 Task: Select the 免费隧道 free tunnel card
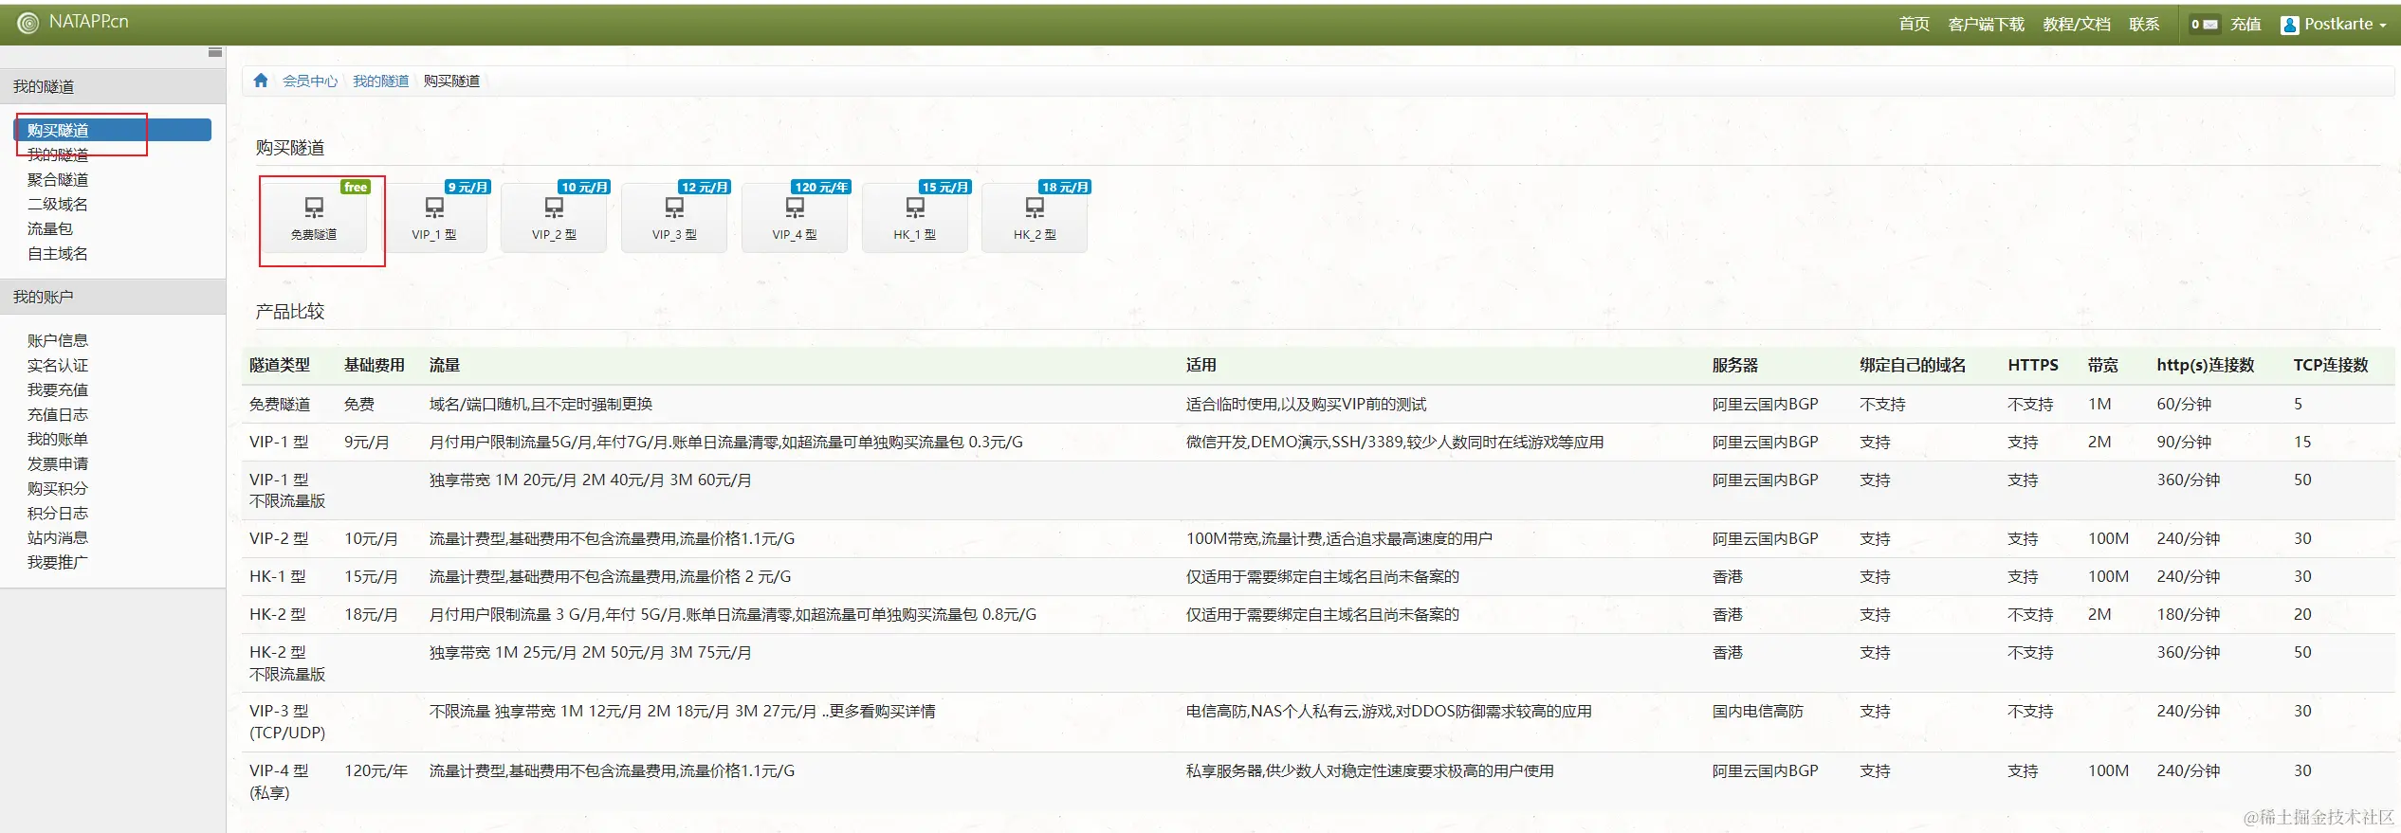314,218
